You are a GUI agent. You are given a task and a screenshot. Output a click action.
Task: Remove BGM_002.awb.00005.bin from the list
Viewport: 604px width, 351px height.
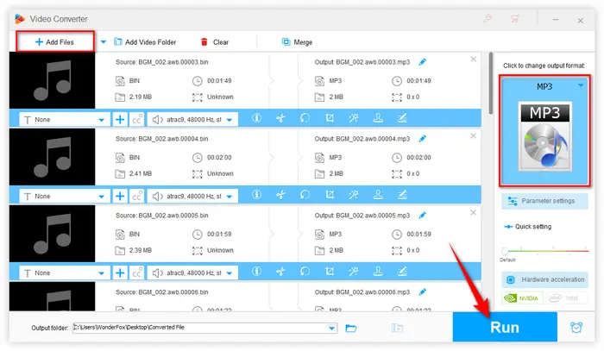click(x=474, y=212)
